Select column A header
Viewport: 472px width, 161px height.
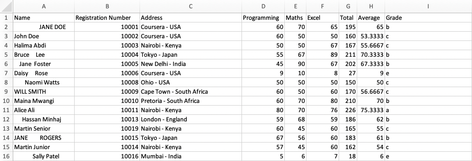click(x=44, y=6)
